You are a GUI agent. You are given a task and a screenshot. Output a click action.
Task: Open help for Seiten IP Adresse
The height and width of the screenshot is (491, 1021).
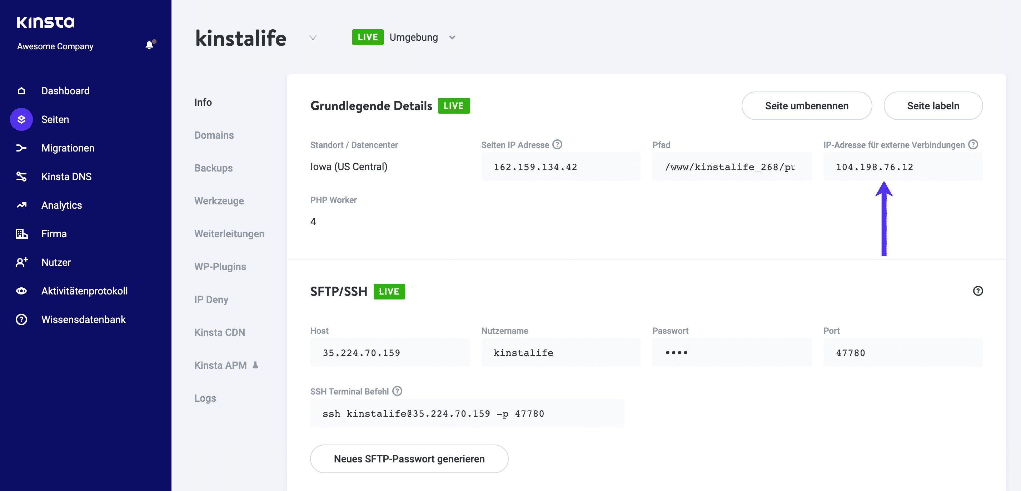[x=557, y=144]
